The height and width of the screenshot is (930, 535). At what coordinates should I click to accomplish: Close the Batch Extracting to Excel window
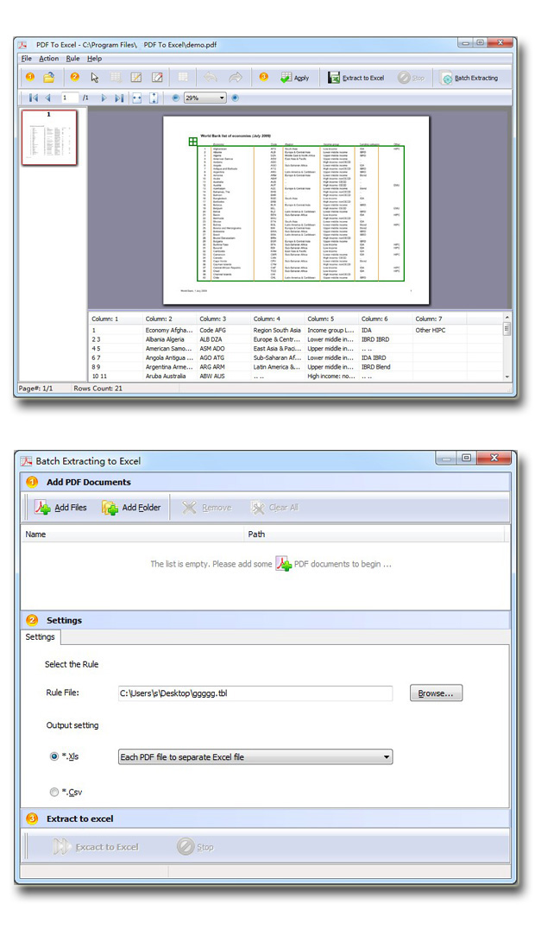pyautogui.click(x=494, y=458)
